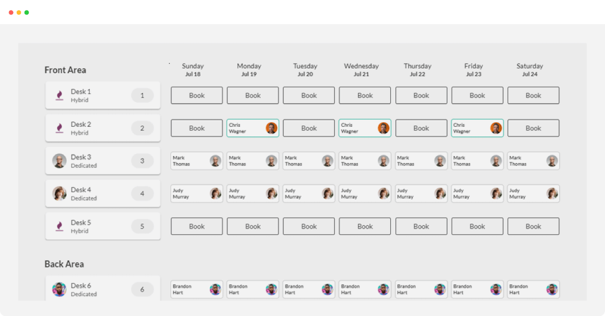Book Desk 5 for Saturday Jul 24
The image size is (605, 316).
click(533, 226)
